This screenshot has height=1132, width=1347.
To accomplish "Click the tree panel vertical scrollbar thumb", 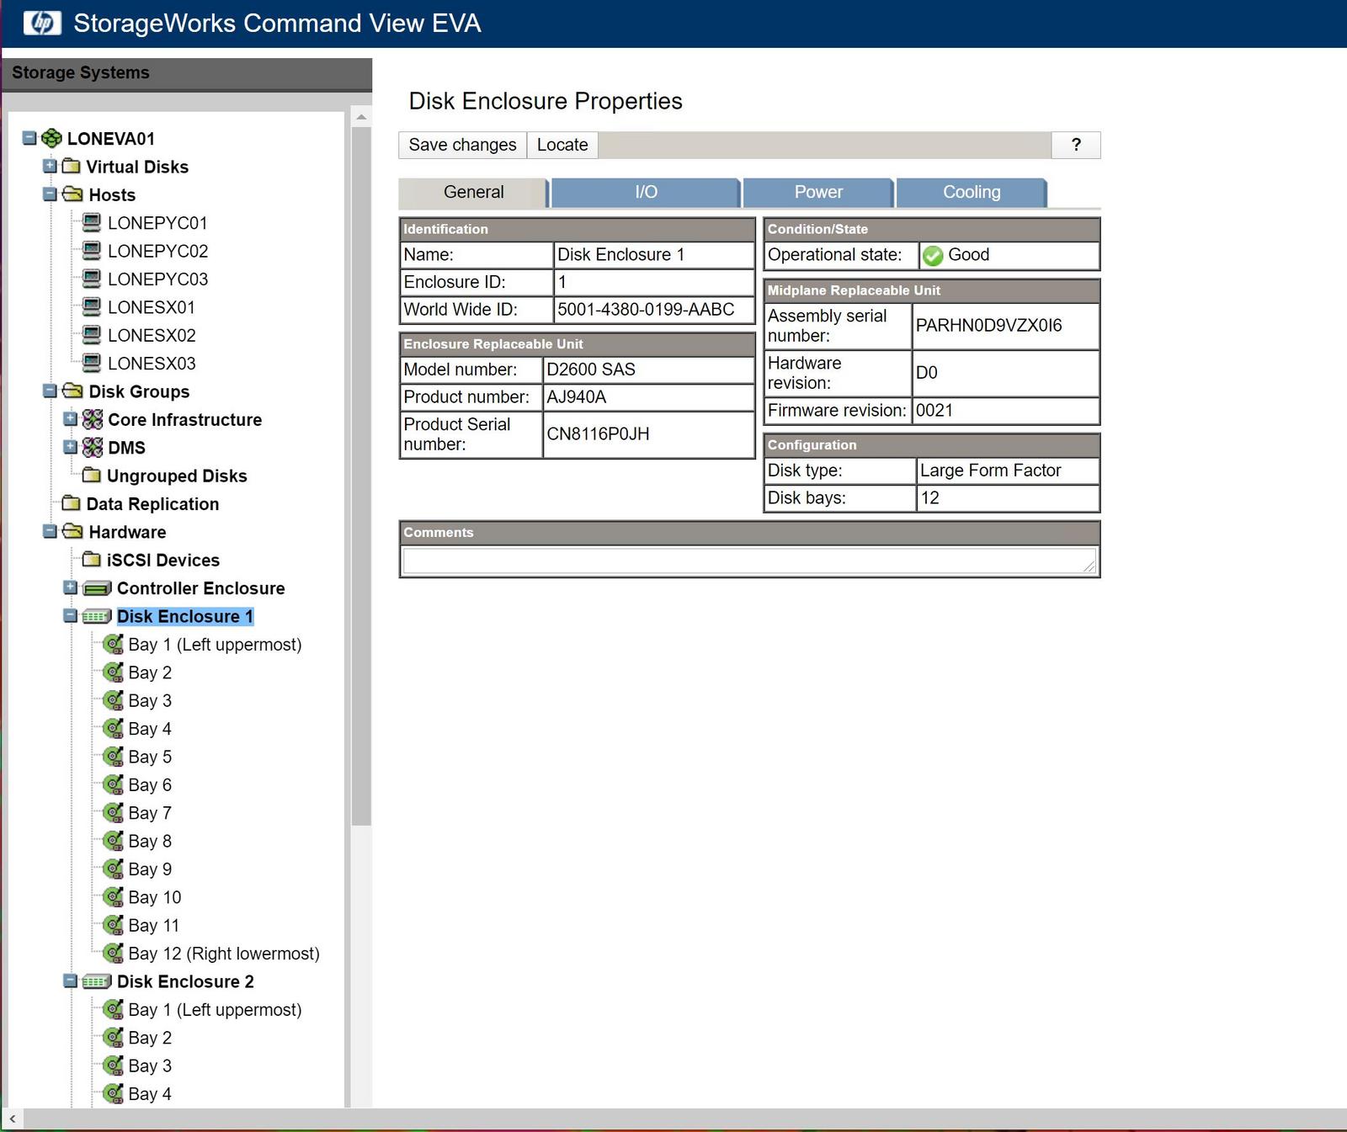I will (361, 476).
